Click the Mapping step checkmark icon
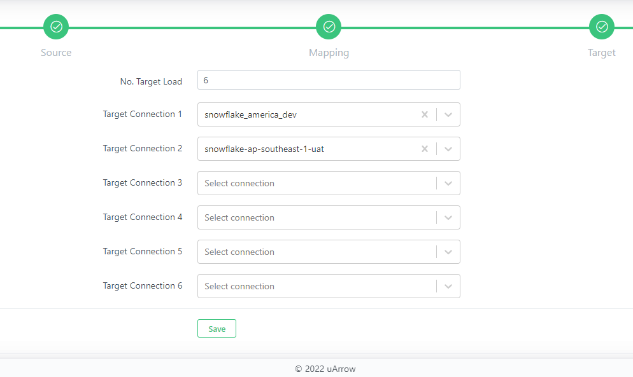This screenshot has width=633, height=377. click(x=329, y=27)
